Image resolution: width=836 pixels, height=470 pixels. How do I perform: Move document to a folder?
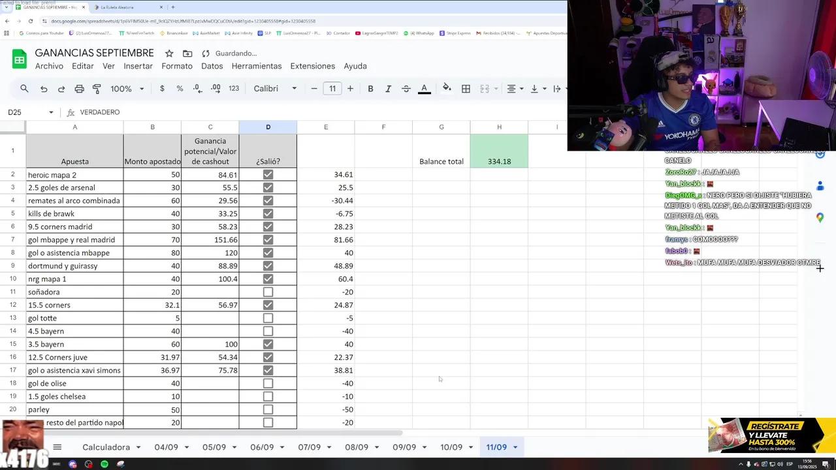187,54
